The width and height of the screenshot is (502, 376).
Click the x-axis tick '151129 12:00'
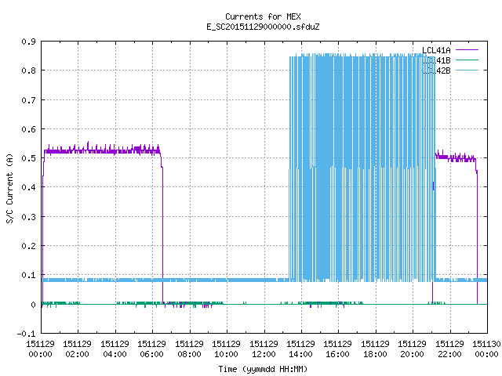264,349
